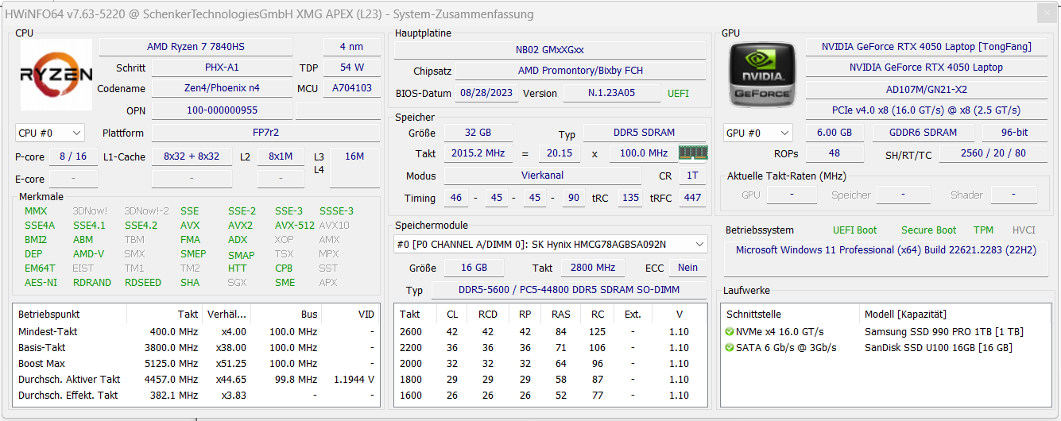
Task: Click the AMD-V feature flag
Action: pos(88,254)
